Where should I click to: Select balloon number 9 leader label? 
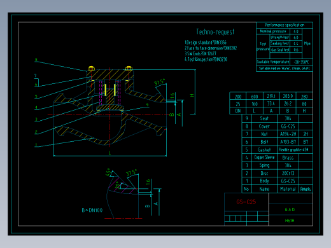tap(147, 105)
